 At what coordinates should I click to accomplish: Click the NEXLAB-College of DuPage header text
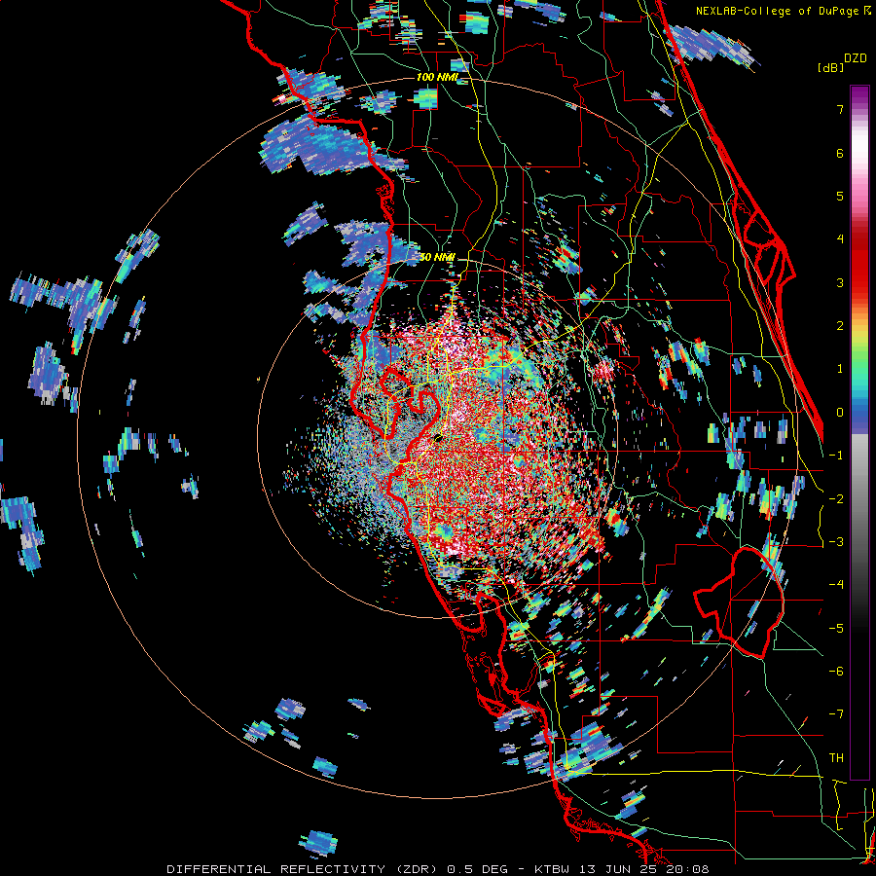point(780,11)
